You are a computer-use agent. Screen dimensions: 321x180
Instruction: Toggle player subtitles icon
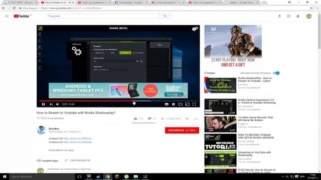pos(167,104)
